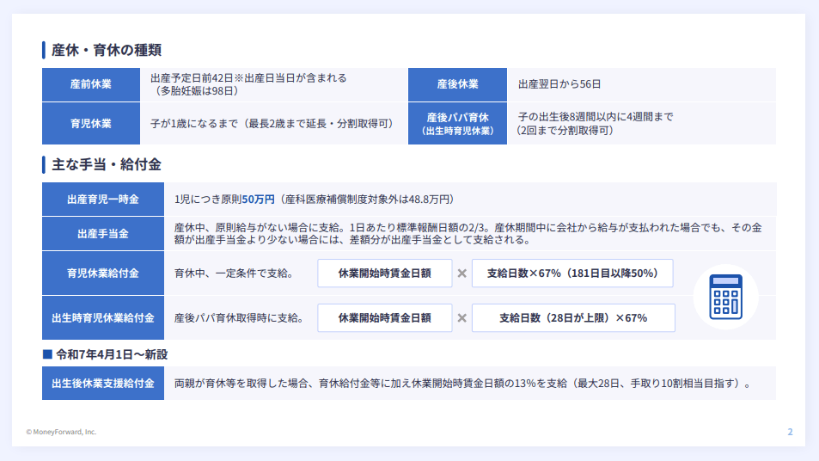This screenshot has height=461, width=819.
Task: Click the 出産手当金 label cell
Action: coord(102,233)
